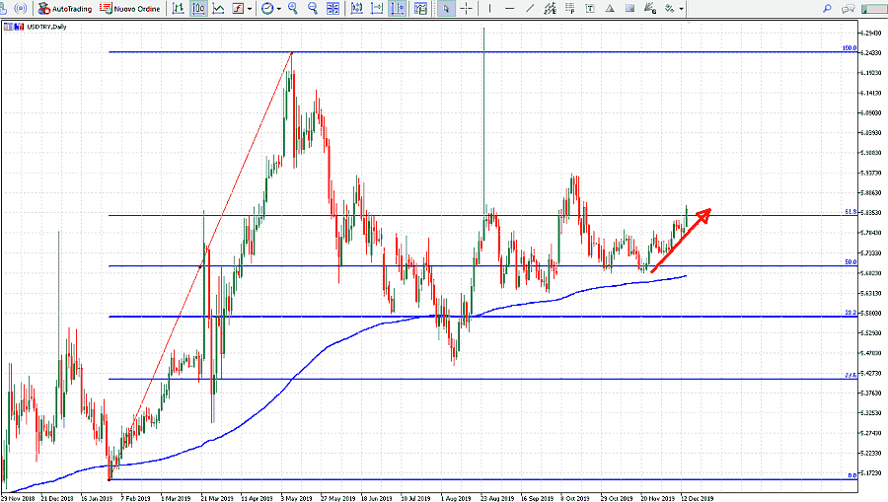Draw a vertical line on chart
This screenshot has width=888, height=502.
[490, 9]
